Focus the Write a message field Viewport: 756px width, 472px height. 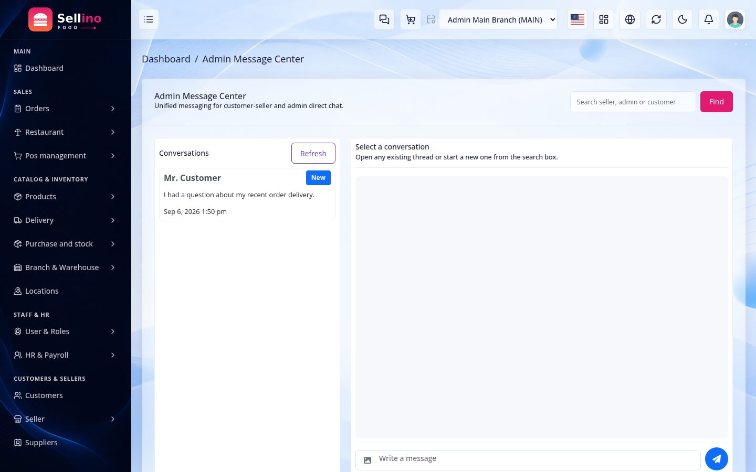pyautogui.click(x=528, y=460)
